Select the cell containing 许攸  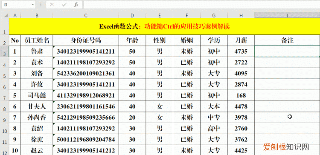[37, 84]
